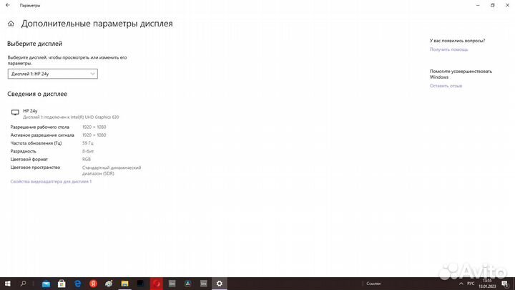The width and height of the screenshot is (515, 290).
Task: Open Microsoft Store from taskbar
Action: coord(62,284)
